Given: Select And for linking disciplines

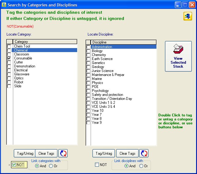Looking at the screenshot, I should point(127,166).
